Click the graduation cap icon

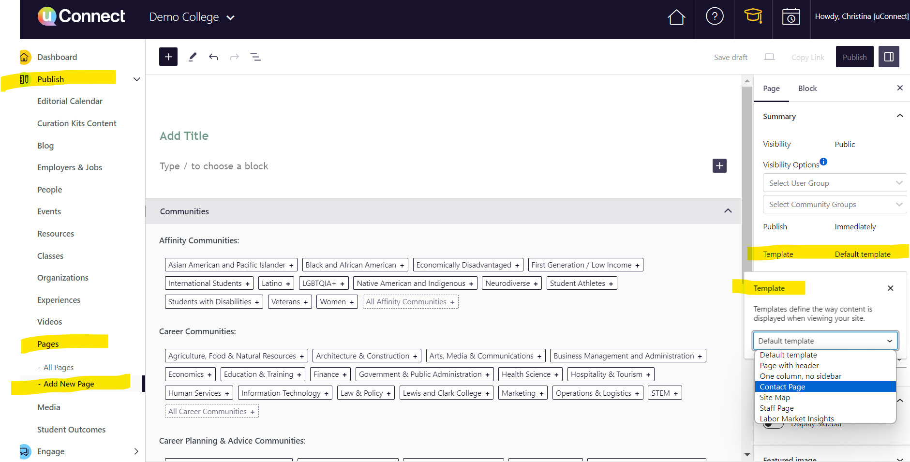(753, 16)
